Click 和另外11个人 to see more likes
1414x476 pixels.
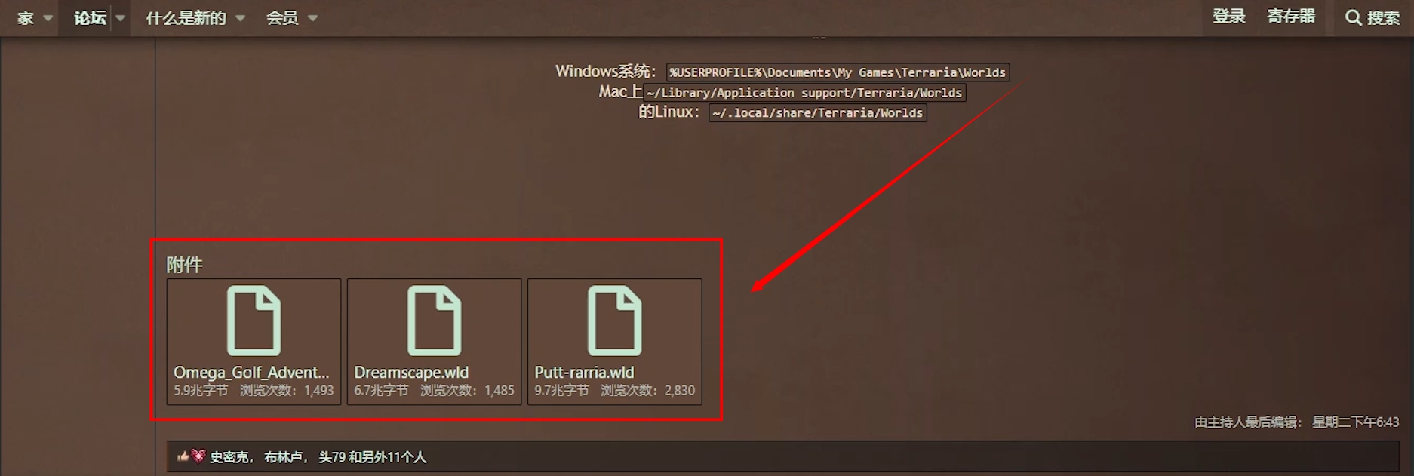pos(387,457)
